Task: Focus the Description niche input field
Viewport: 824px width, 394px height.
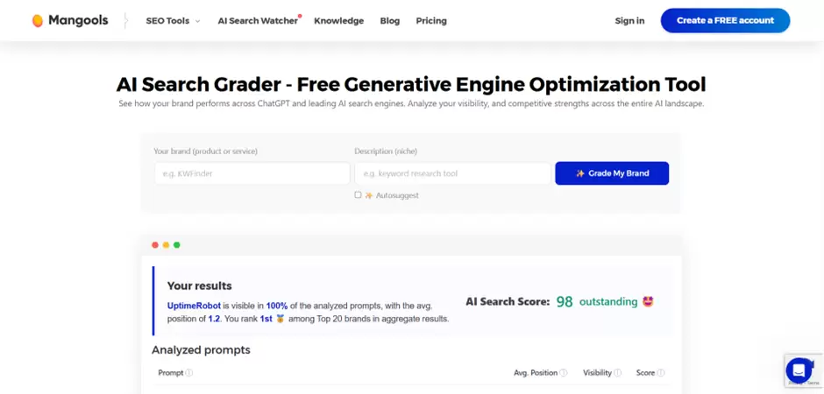Action: [x=452, y=173]
